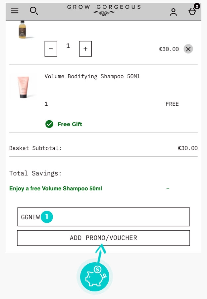Image resolution: width=207 pixels, height=299 pixels.
Task: Click the green Free Gift checkmark icon
Action: (49, 124)
